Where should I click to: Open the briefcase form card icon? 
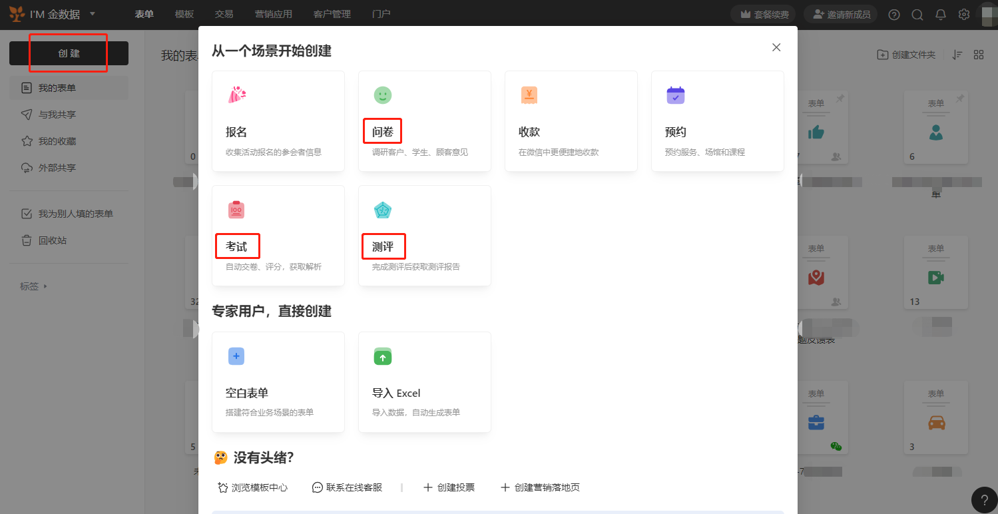point(816,423)
